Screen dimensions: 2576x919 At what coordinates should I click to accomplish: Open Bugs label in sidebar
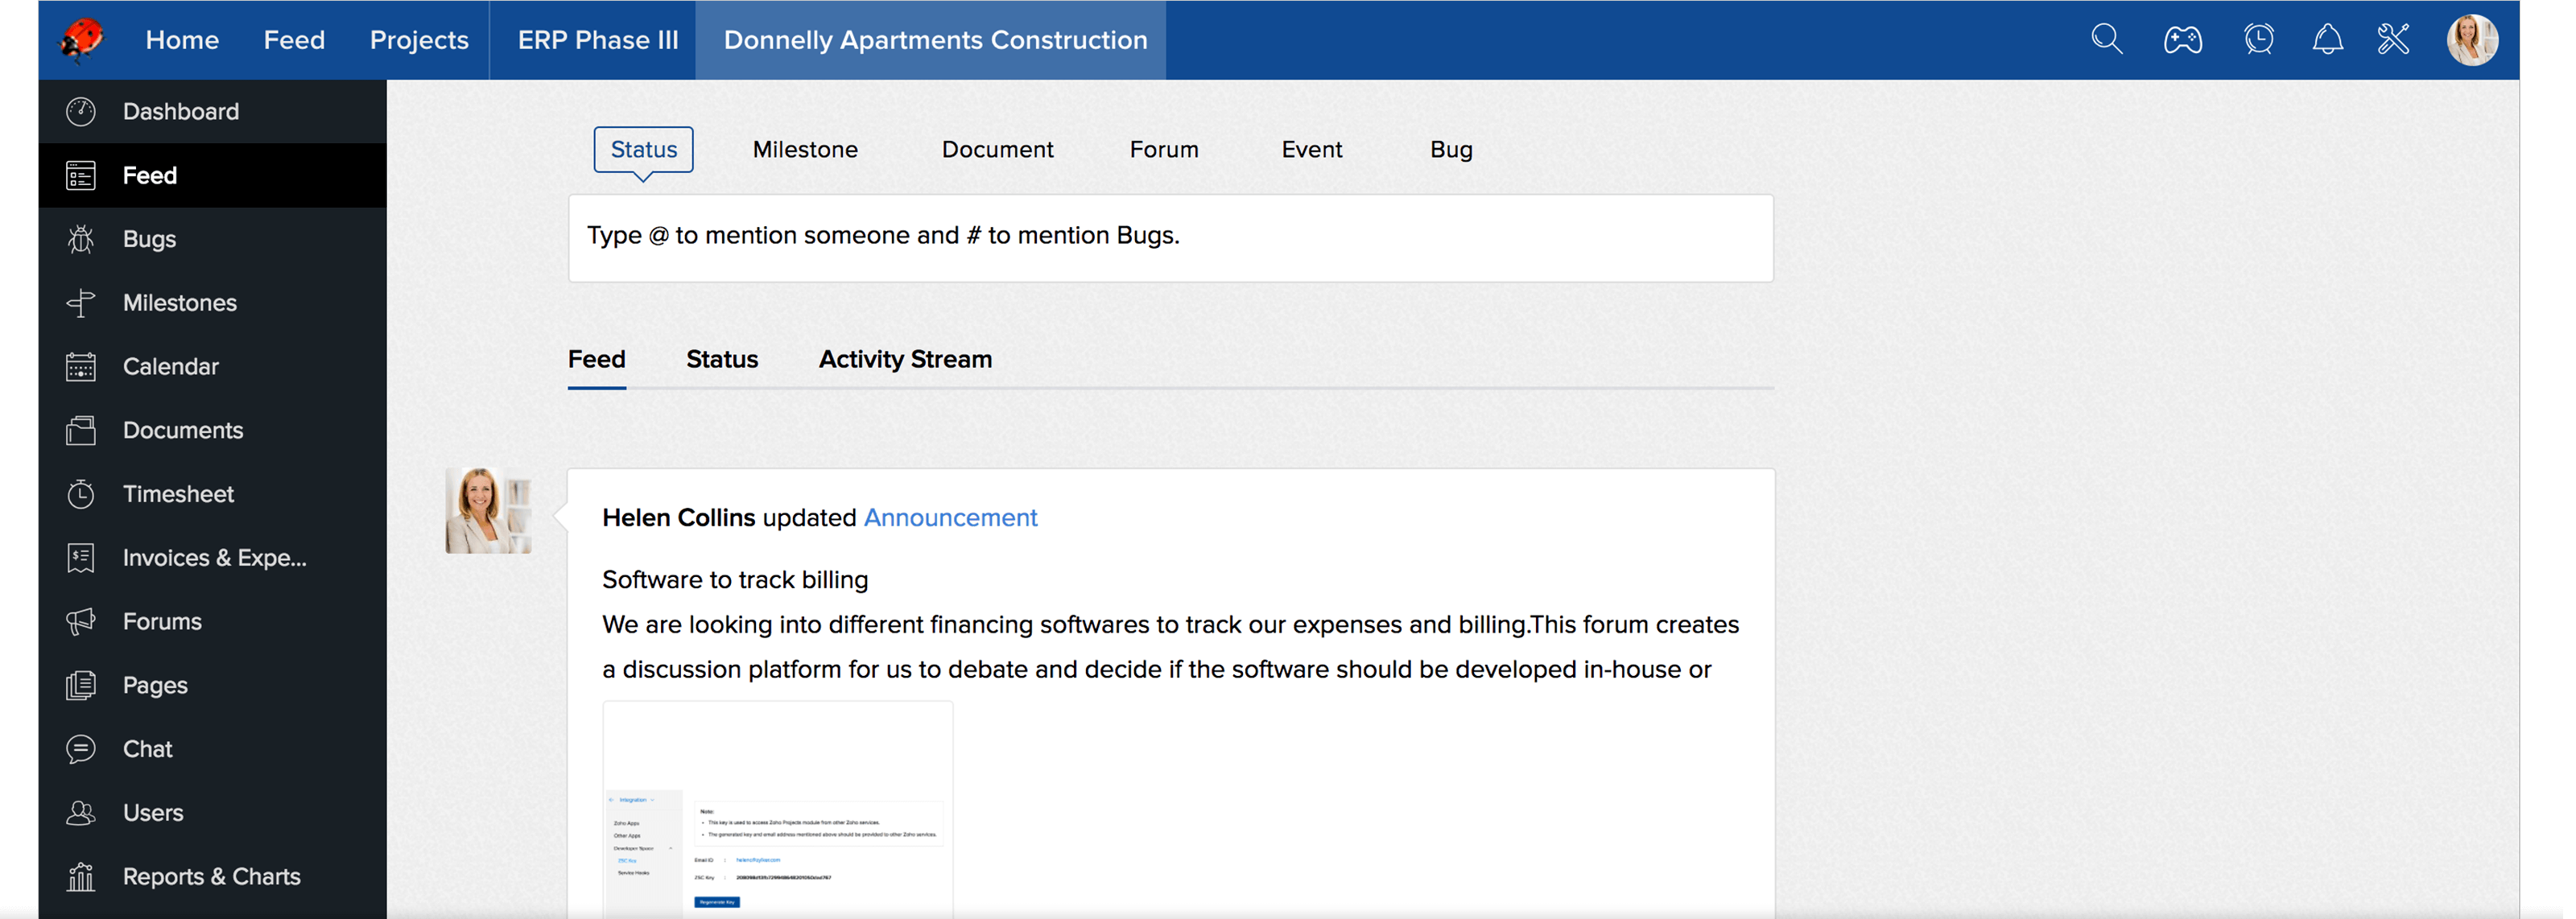(x=149, y=239)
